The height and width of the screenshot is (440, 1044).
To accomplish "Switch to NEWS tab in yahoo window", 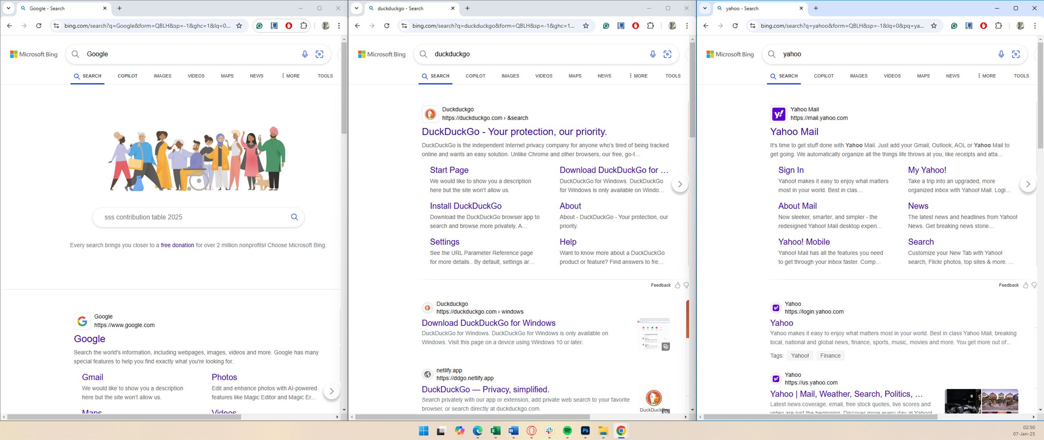I will click(x=953, y=76).
